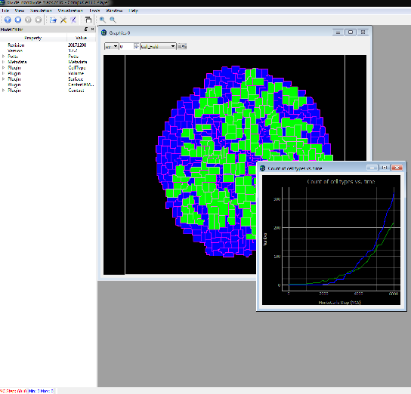Click the Step simulation icon
Screen dimensions: 411x394
[x=18, y=20]
